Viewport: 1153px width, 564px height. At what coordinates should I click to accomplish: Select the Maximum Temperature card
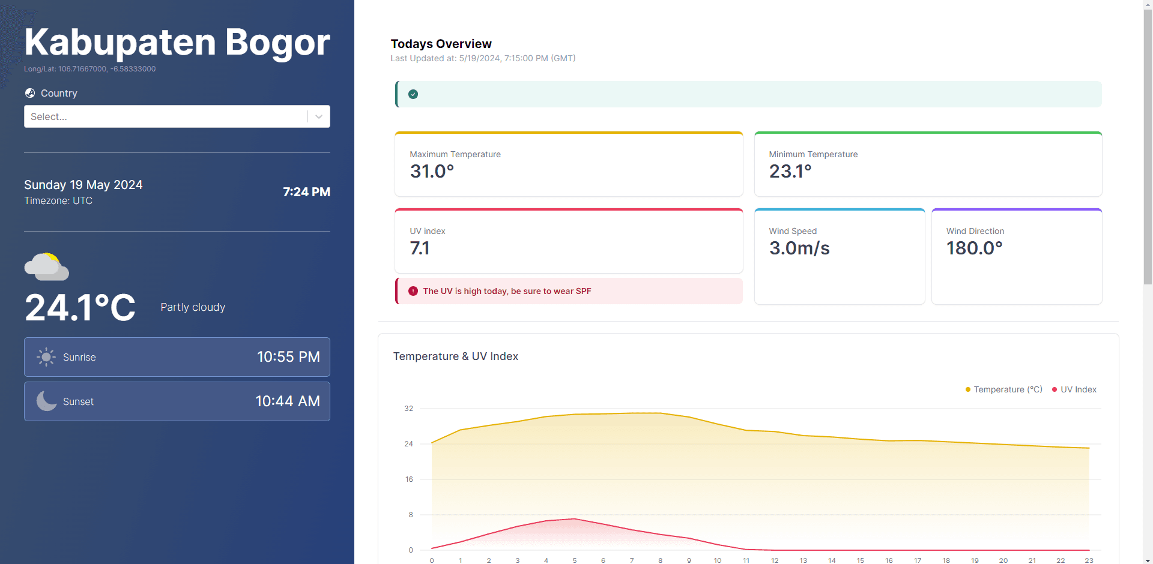point(569,164)
